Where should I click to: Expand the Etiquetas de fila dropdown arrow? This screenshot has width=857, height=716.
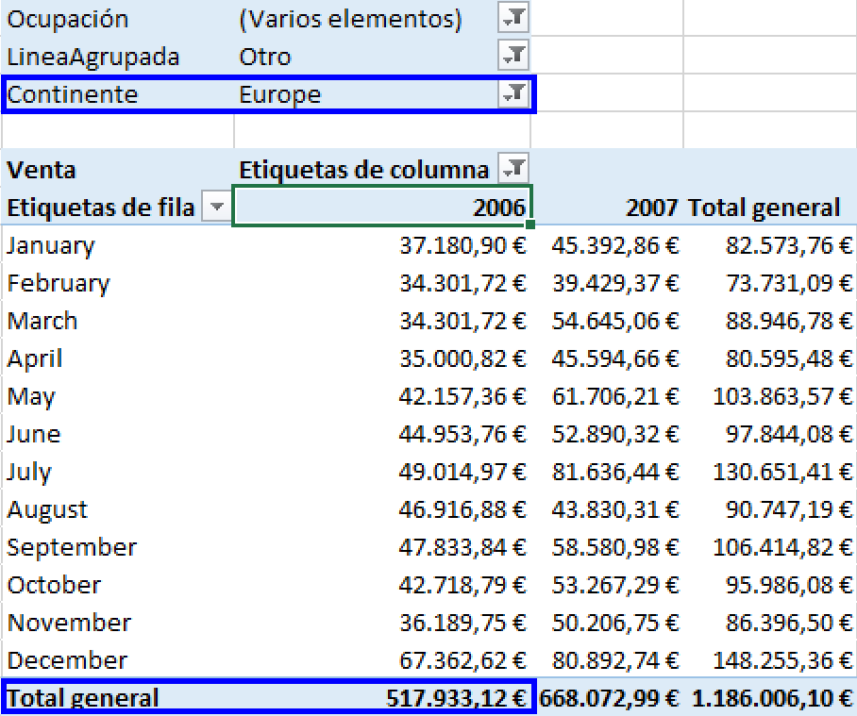tap(217, 208)
